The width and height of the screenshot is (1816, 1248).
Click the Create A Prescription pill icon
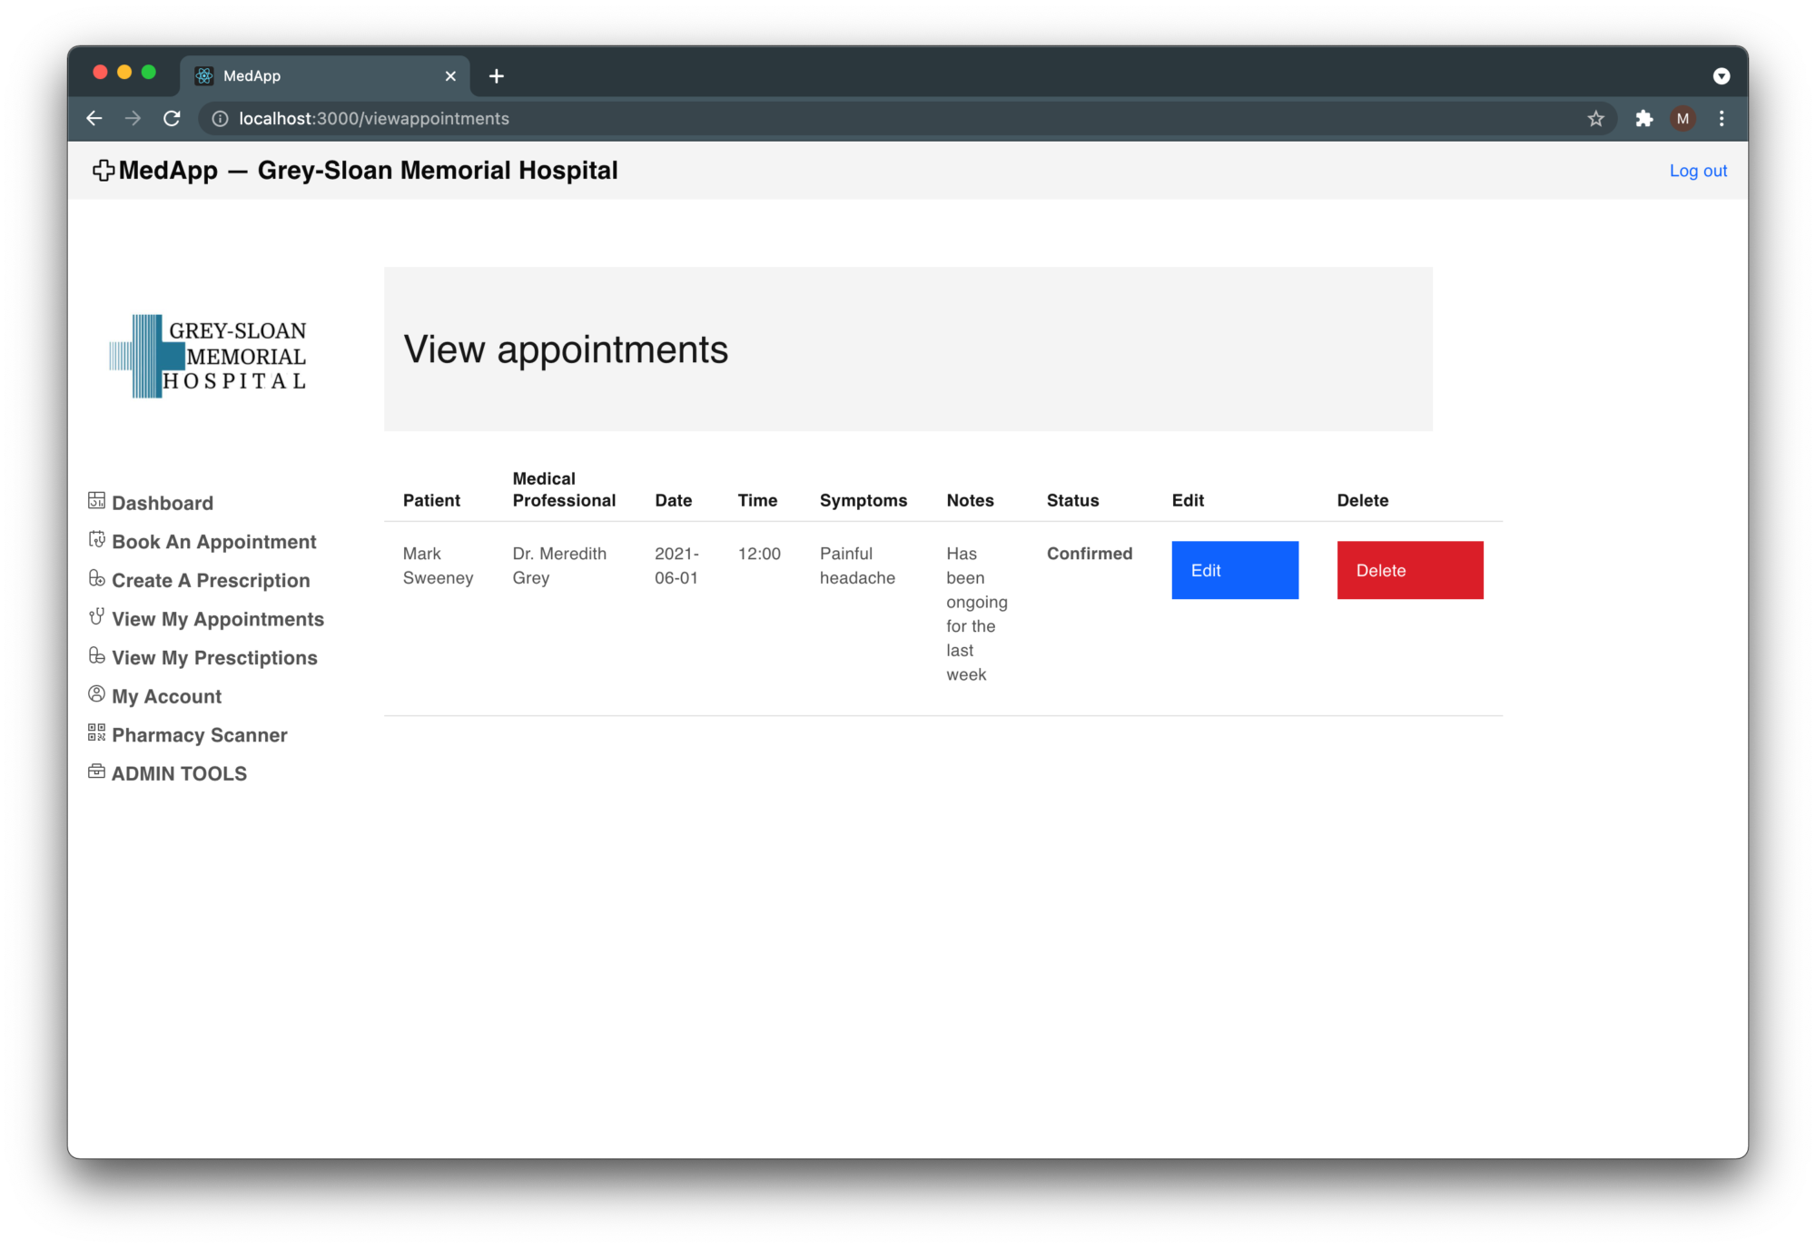coord(96,578)
